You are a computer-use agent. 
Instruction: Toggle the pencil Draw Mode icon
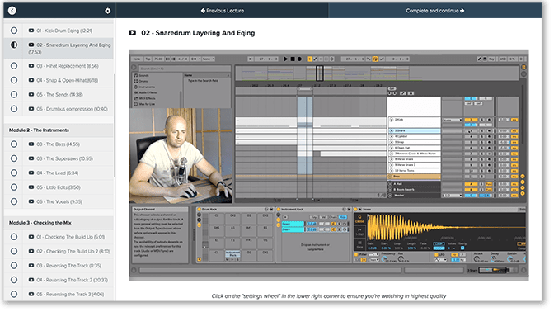coord(480,59)
